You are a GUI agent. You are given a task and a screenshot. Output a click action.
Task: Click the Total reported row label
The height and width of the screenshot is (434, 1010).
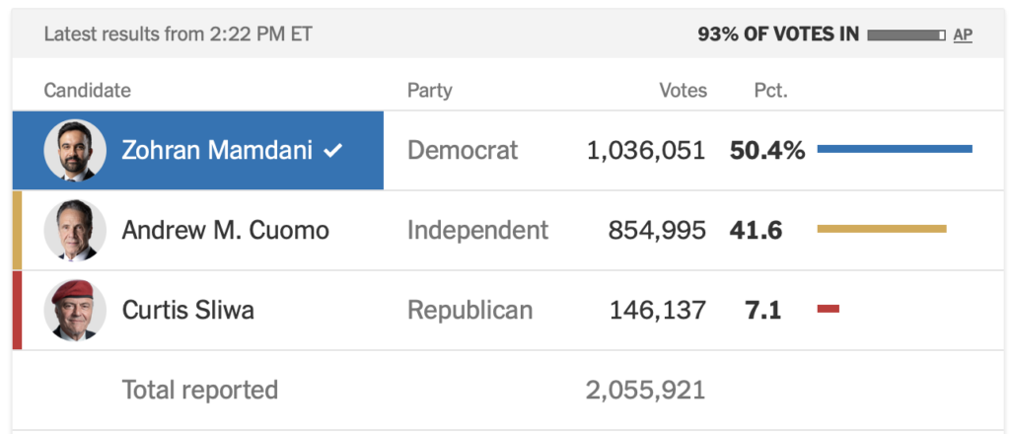click(199, 390)
